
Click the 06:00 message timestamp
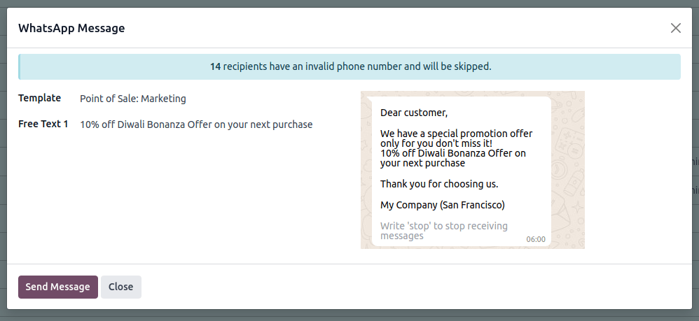click(x=536, y=239)
